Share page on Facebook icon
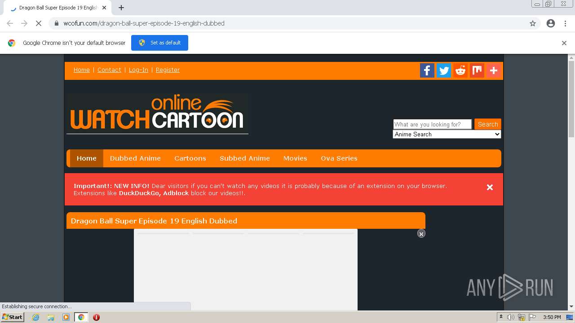Viewport: 575px width, 323px height. point(427,70)
